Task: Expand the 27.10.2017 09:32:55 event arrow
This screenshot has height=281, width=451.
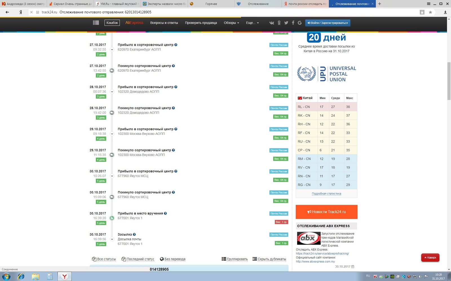Action: [112, 49]
